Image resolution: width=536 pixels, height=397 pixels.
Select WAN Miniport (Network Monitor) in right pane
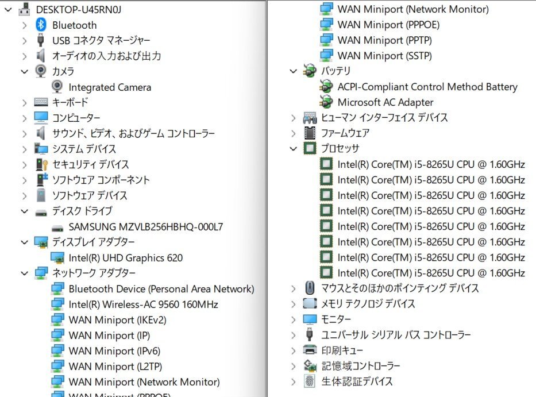tap(413, 9)
